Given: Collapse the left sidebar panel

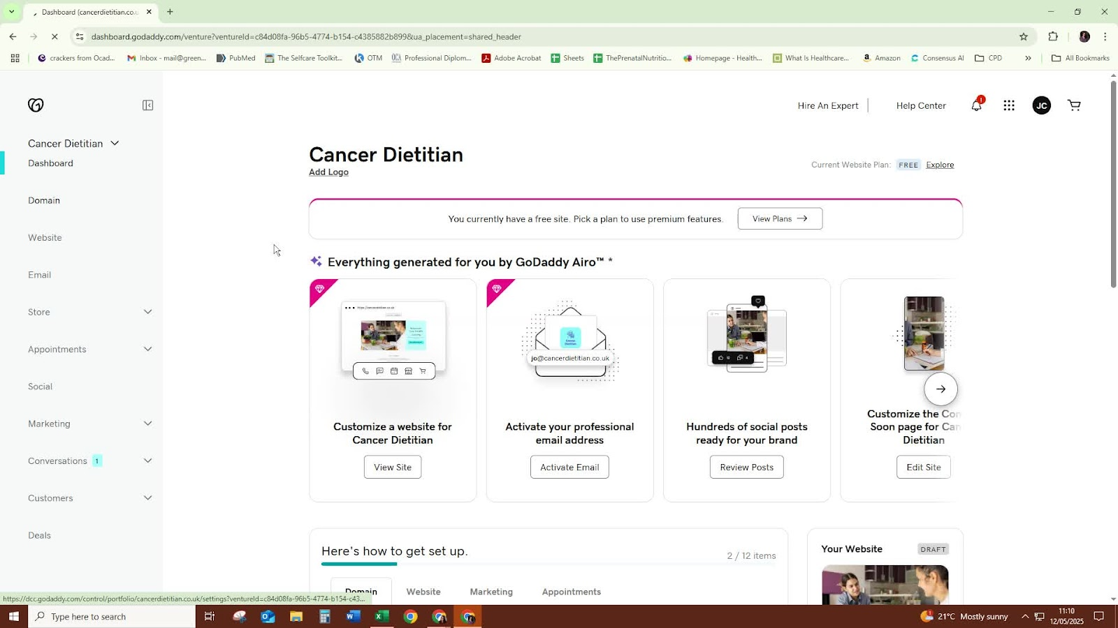Looking at the screenshot, I should tap(148, 105).
